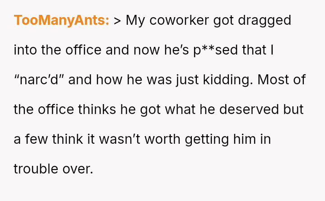
Task: Click the censored word "p**sed"
Action: coord(215,50)
